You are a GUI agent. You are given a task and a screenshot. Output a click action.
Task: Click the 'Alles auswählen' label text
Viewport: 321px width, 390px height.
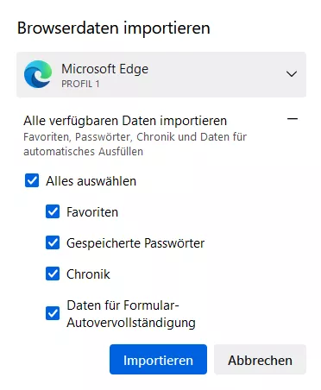(91, 181)
